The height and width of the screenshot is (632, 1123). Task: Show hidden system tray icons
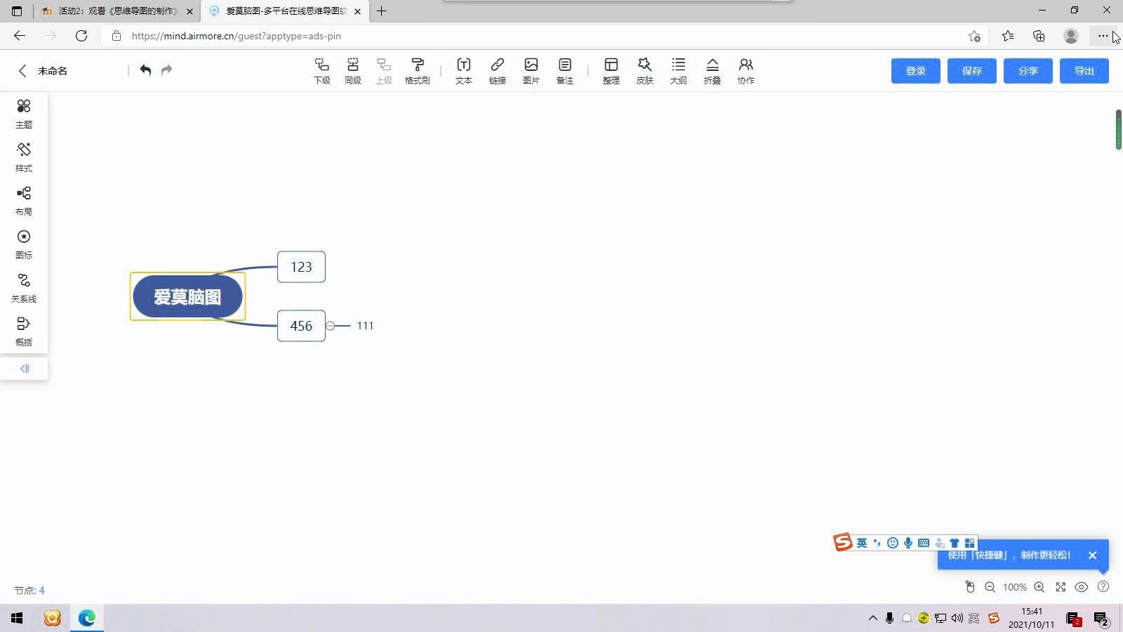(873, 618)
